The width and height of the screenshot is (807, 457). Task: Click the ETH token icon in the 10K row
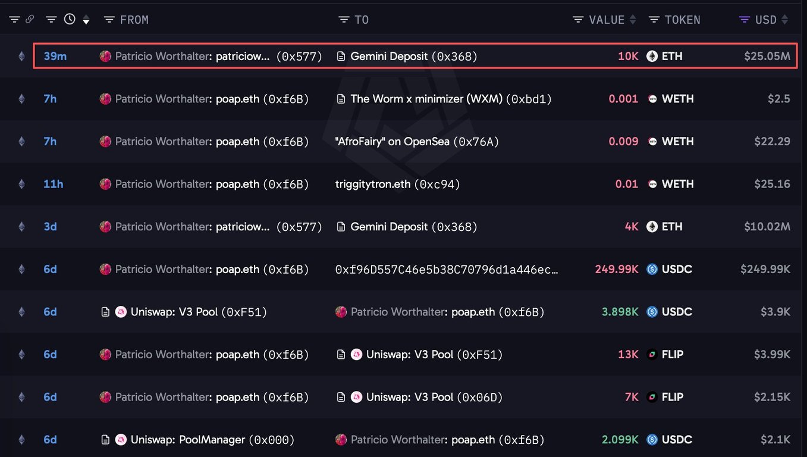click(652, 57)
